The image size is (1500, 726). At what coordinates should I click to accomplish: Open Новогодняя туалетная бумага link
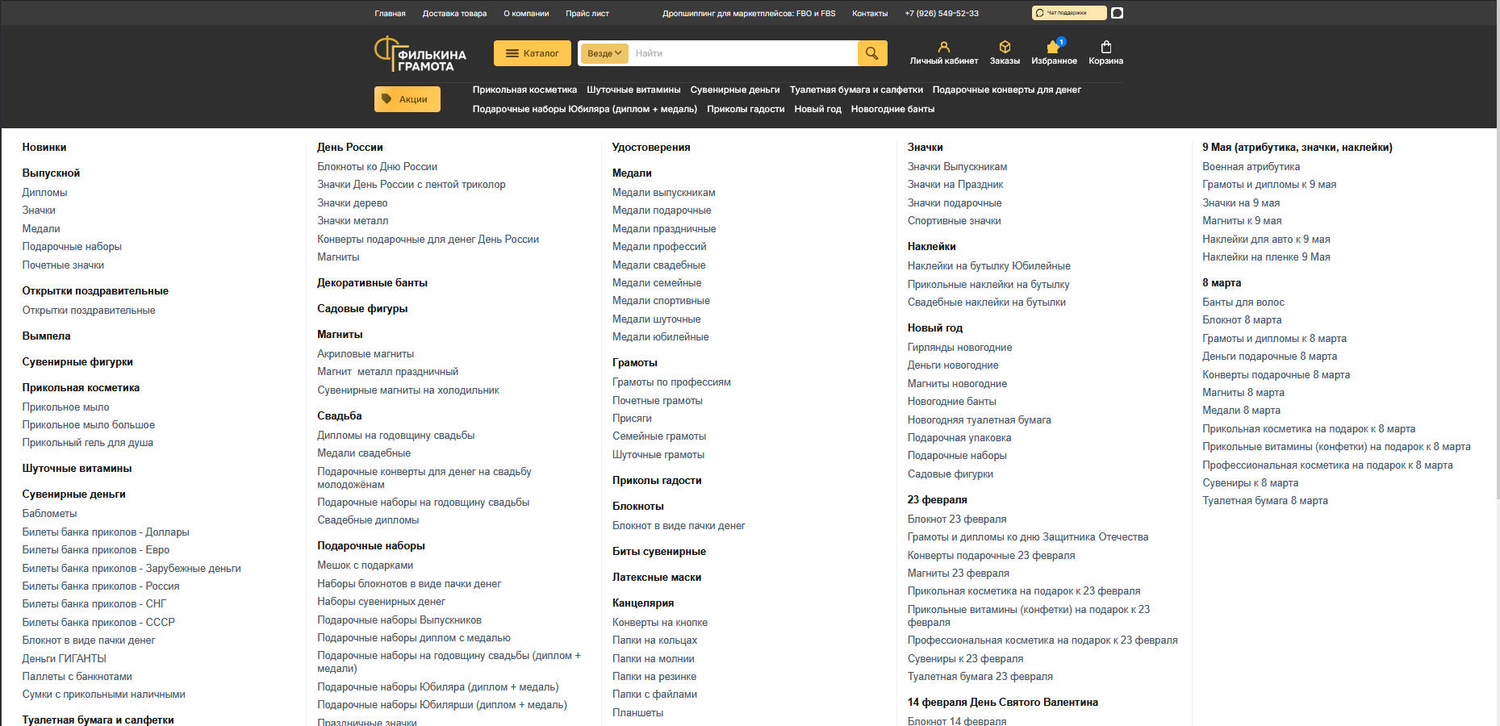[x=979, y=420]
